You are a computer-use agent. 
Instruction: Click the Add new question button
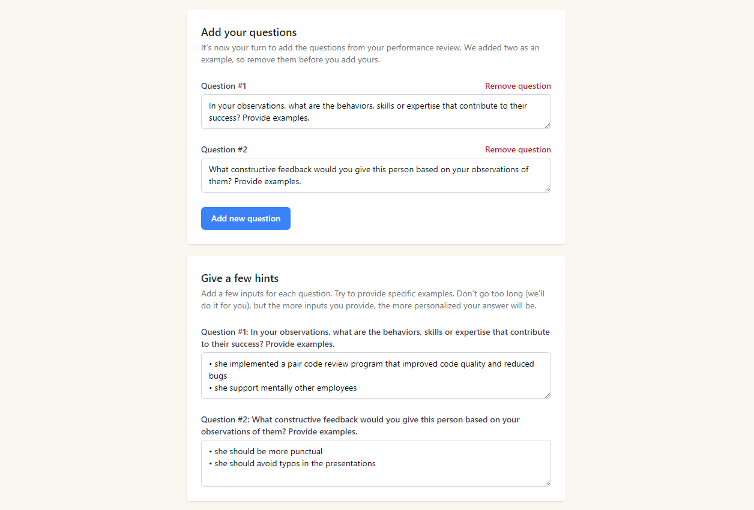click(x=246, y=218)
